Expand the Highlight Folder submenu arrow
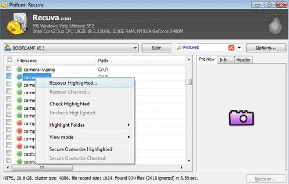This screenshot has height=184, width=289. pyautogui.click(x=129, y=125)
